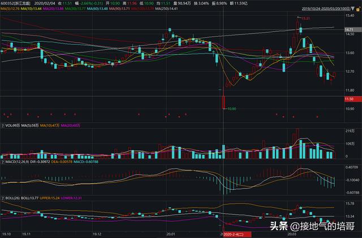The height and width of the screenshot is (238, 362).
Task: Open the VOL indicator help icon
Action: 3,126
